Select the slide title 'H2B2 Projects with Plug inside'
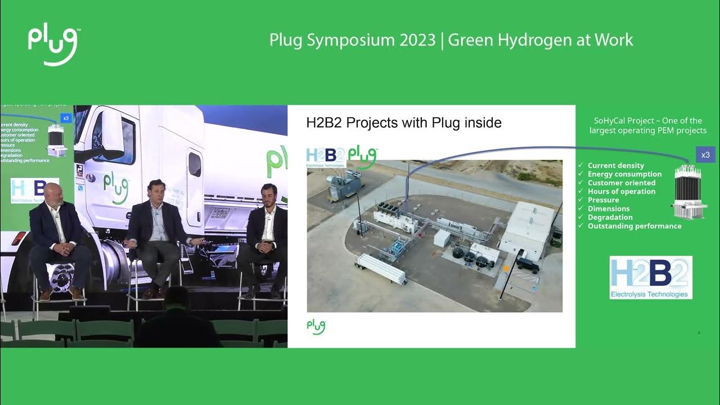The height and width of the screenshot is (405, 720). [x=404, y=123]
